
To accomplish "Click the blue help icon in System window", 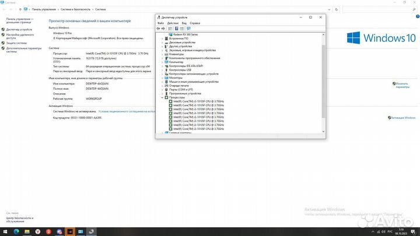I will click(418, 16).
